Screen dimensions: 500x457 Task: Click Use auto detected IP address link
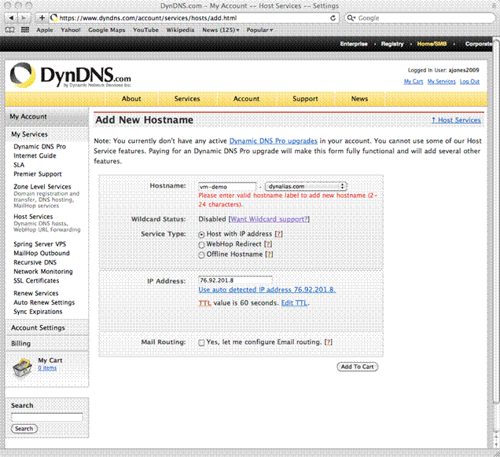click(267, 290)
